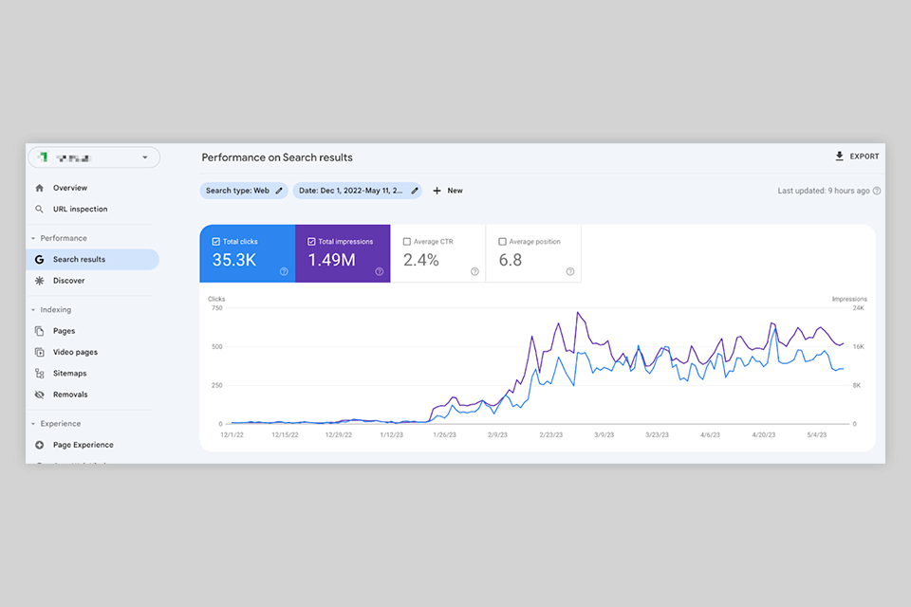Viewport: 911px width, 607px height.
Task: Click the help icon on Average position card
Action: pyautogui.click(x=570, y=271)
